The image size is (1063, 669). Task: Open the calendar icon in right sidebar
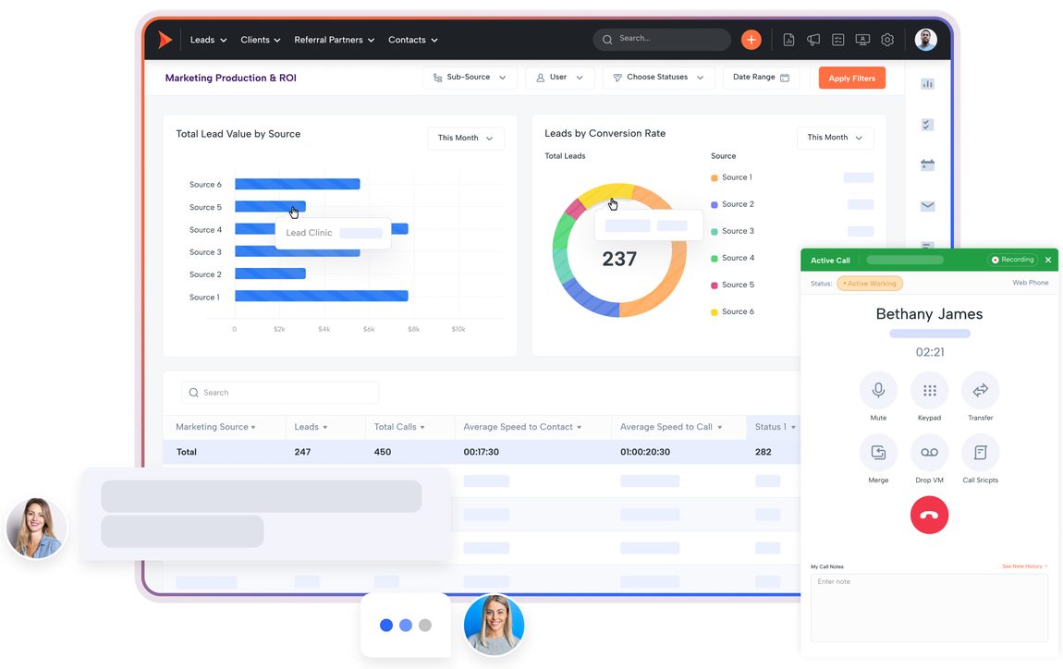tap(927, 164)
